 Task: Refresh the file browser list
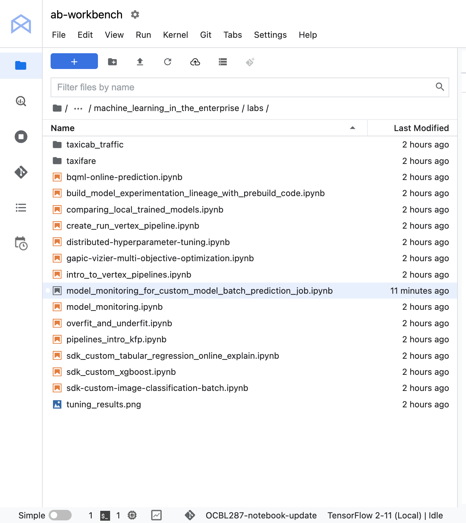tap(168, 62)
